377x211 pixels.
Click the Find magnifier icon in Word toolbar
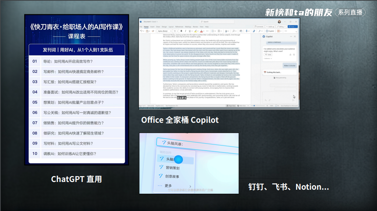234,31
